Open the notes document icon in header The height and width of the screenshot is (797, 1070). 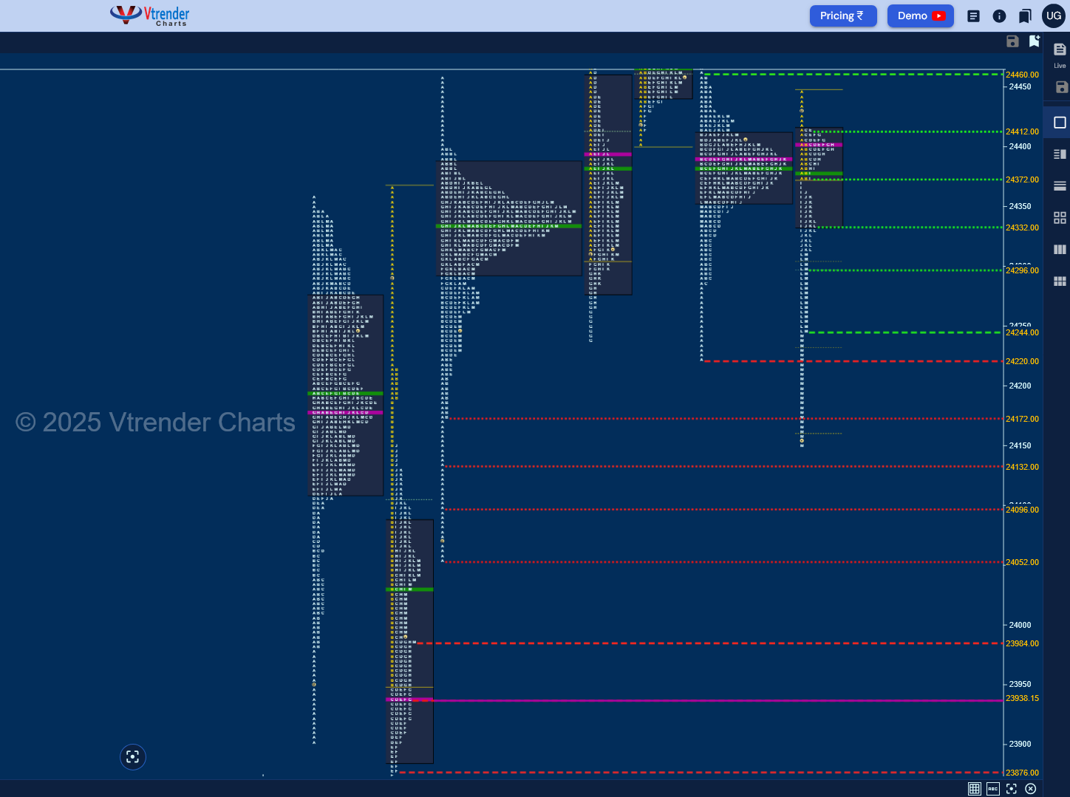click(973, 16)
